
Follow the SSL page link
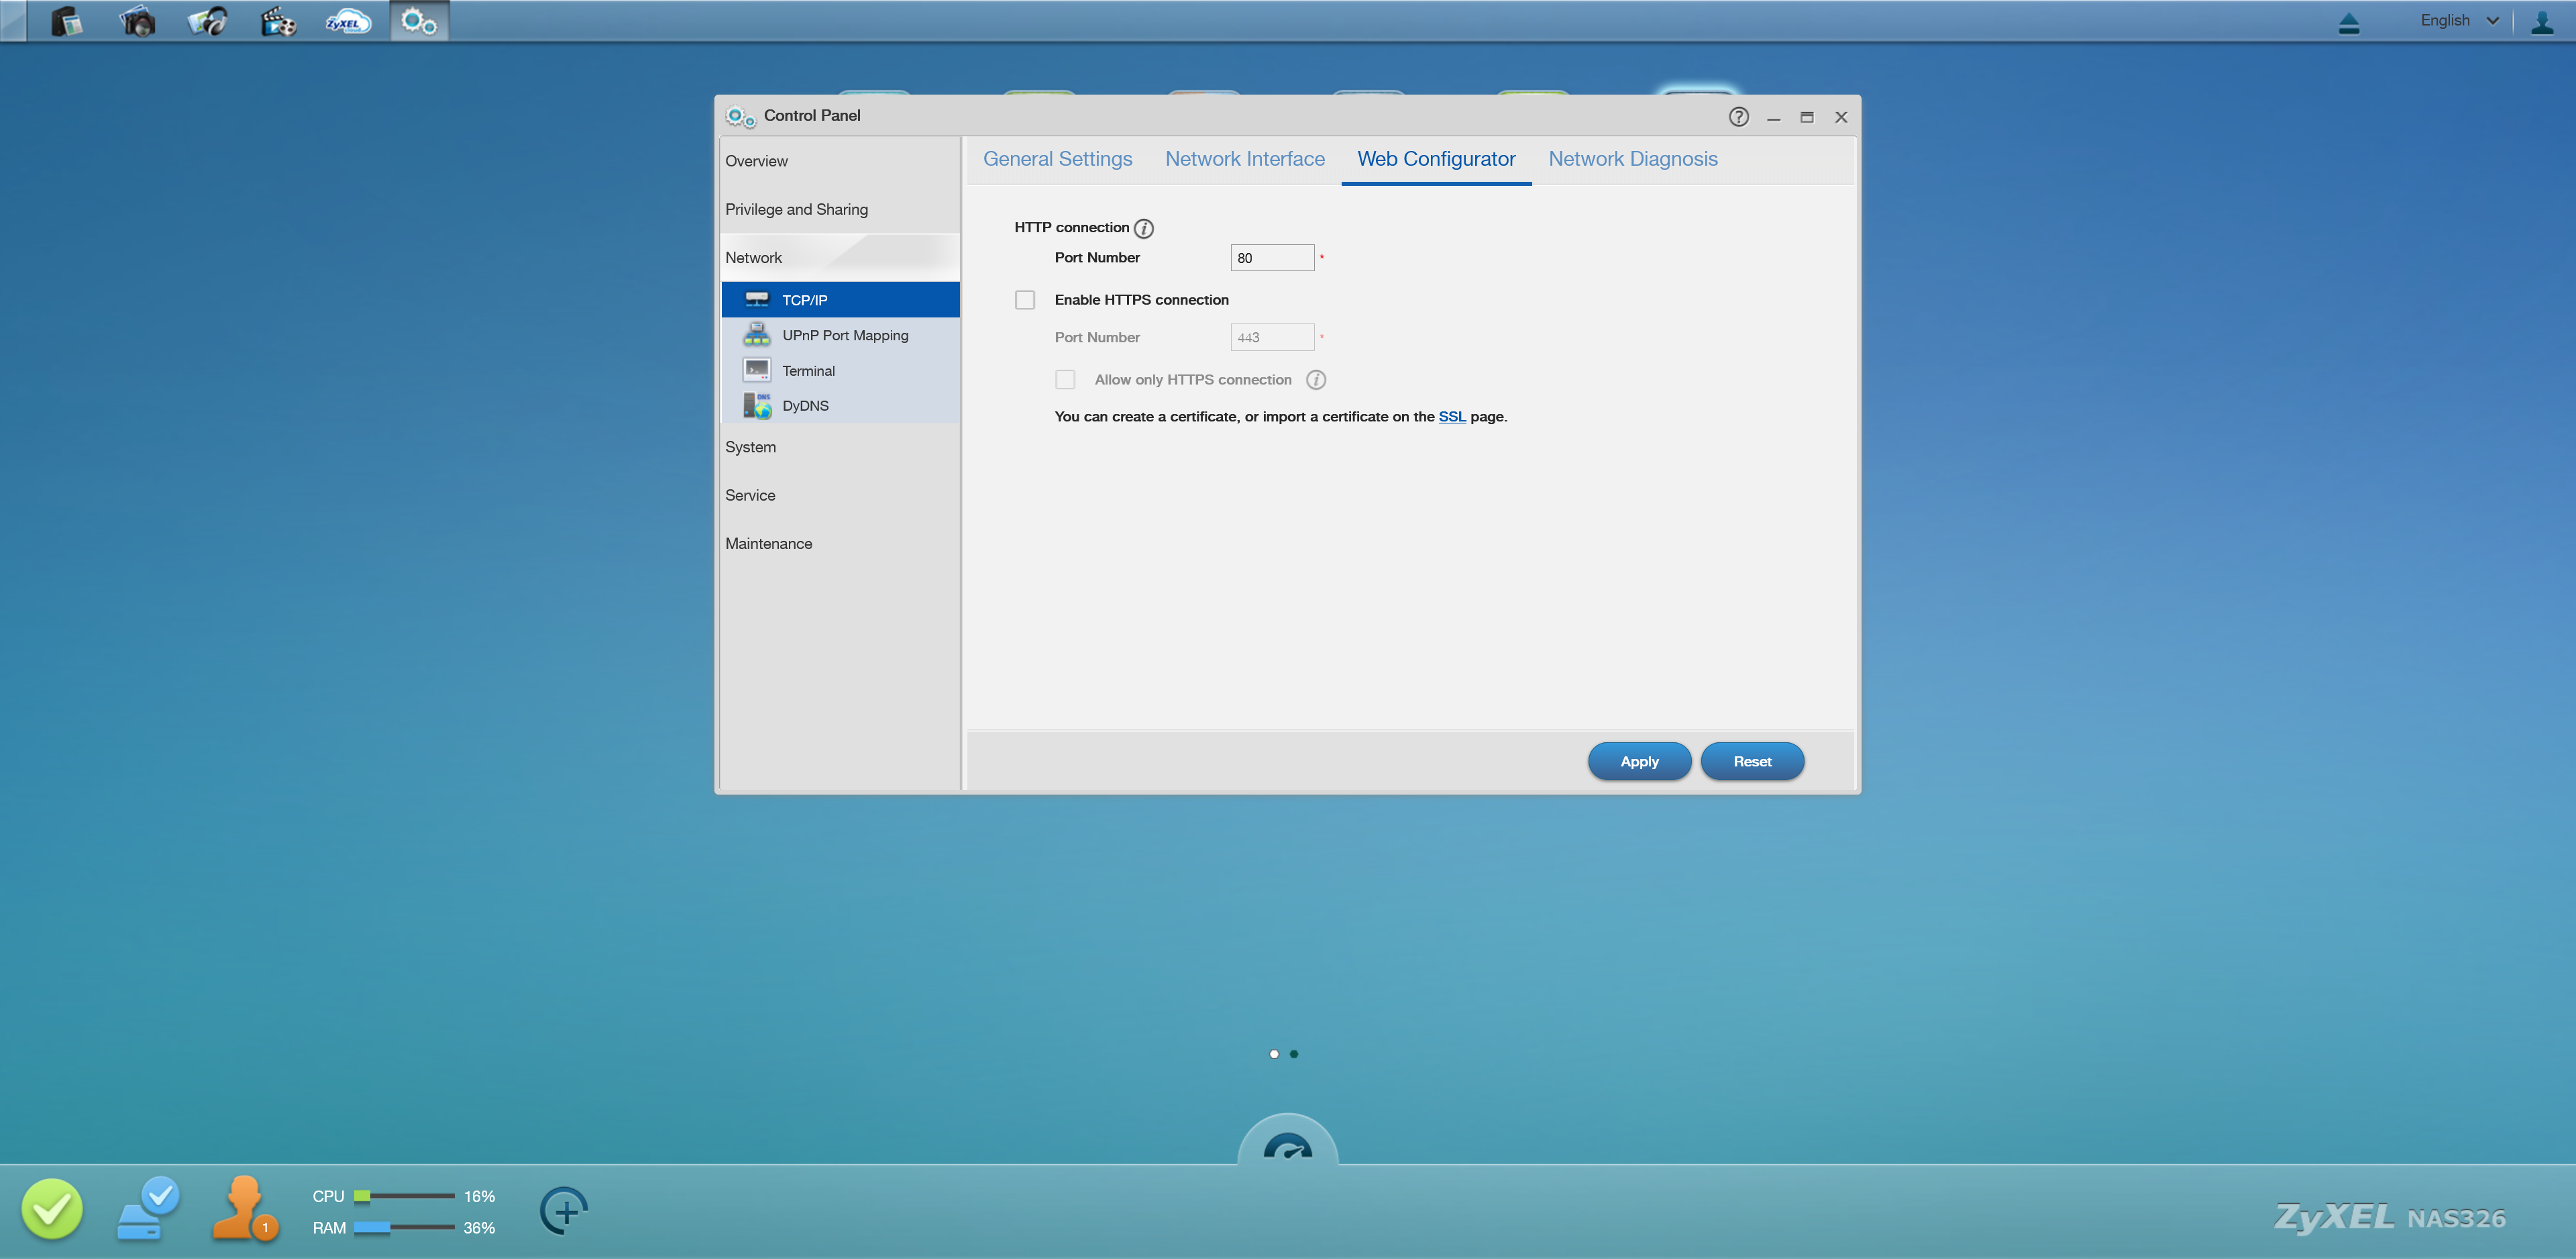1451,417
